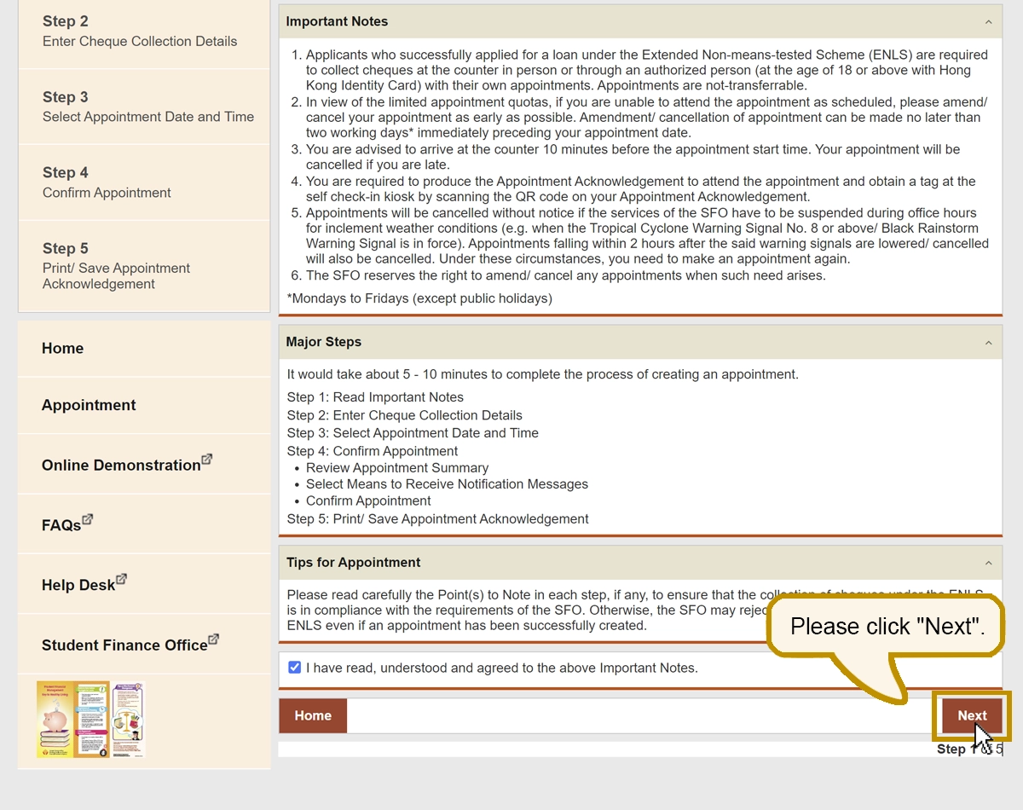
Task: Open Student Finance Office sidebar link
Action: pyautogui.click(x=124, y=645)
